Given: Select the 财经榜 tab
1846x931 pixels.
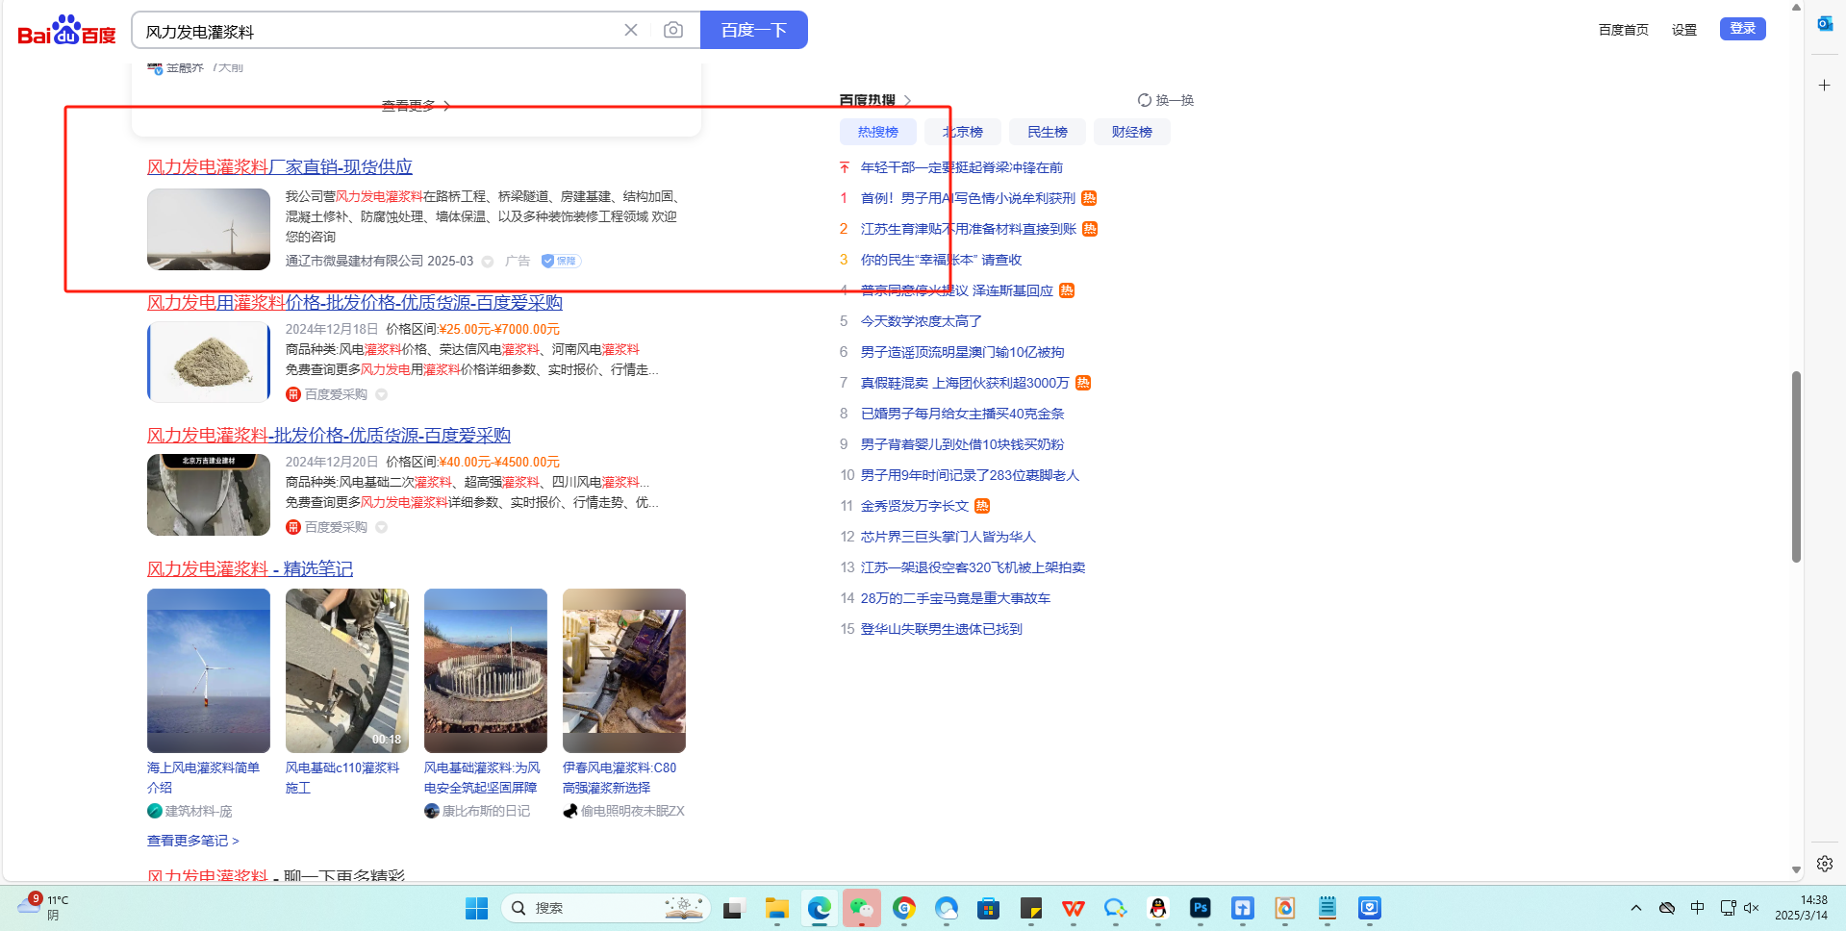Looking at the screenshot, I should coord(1131,132).
